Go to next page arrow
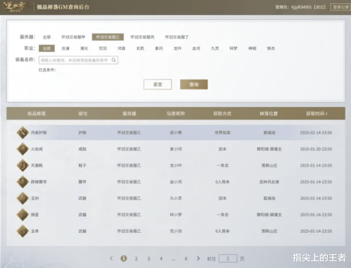The height and width of the screenshot is (268, 351). [198, 258]
